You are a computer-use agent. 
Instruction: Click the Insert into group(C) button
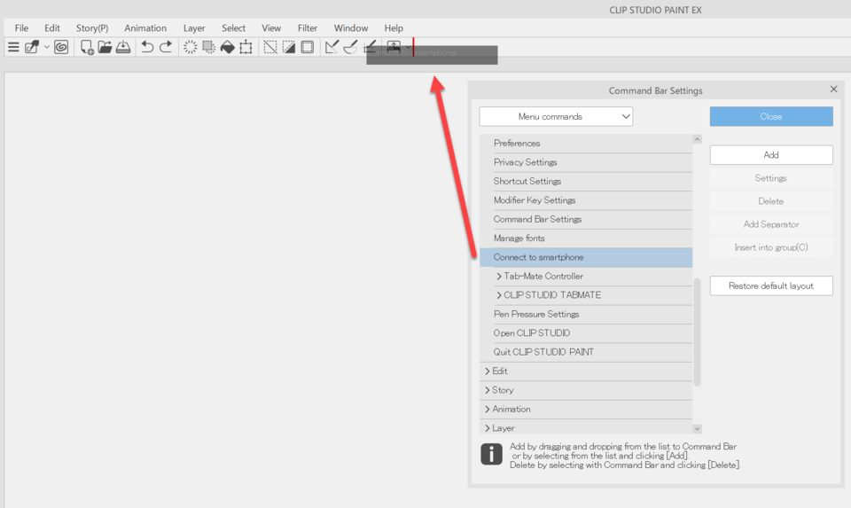click(771, 247)
